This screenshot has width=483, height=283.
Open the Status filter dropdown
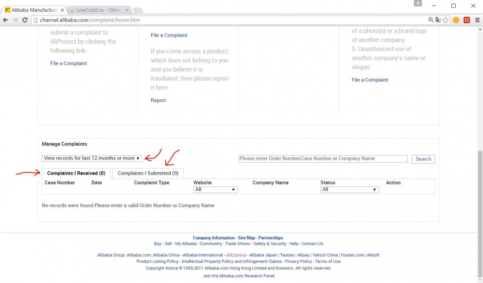[x=349, y=190]
